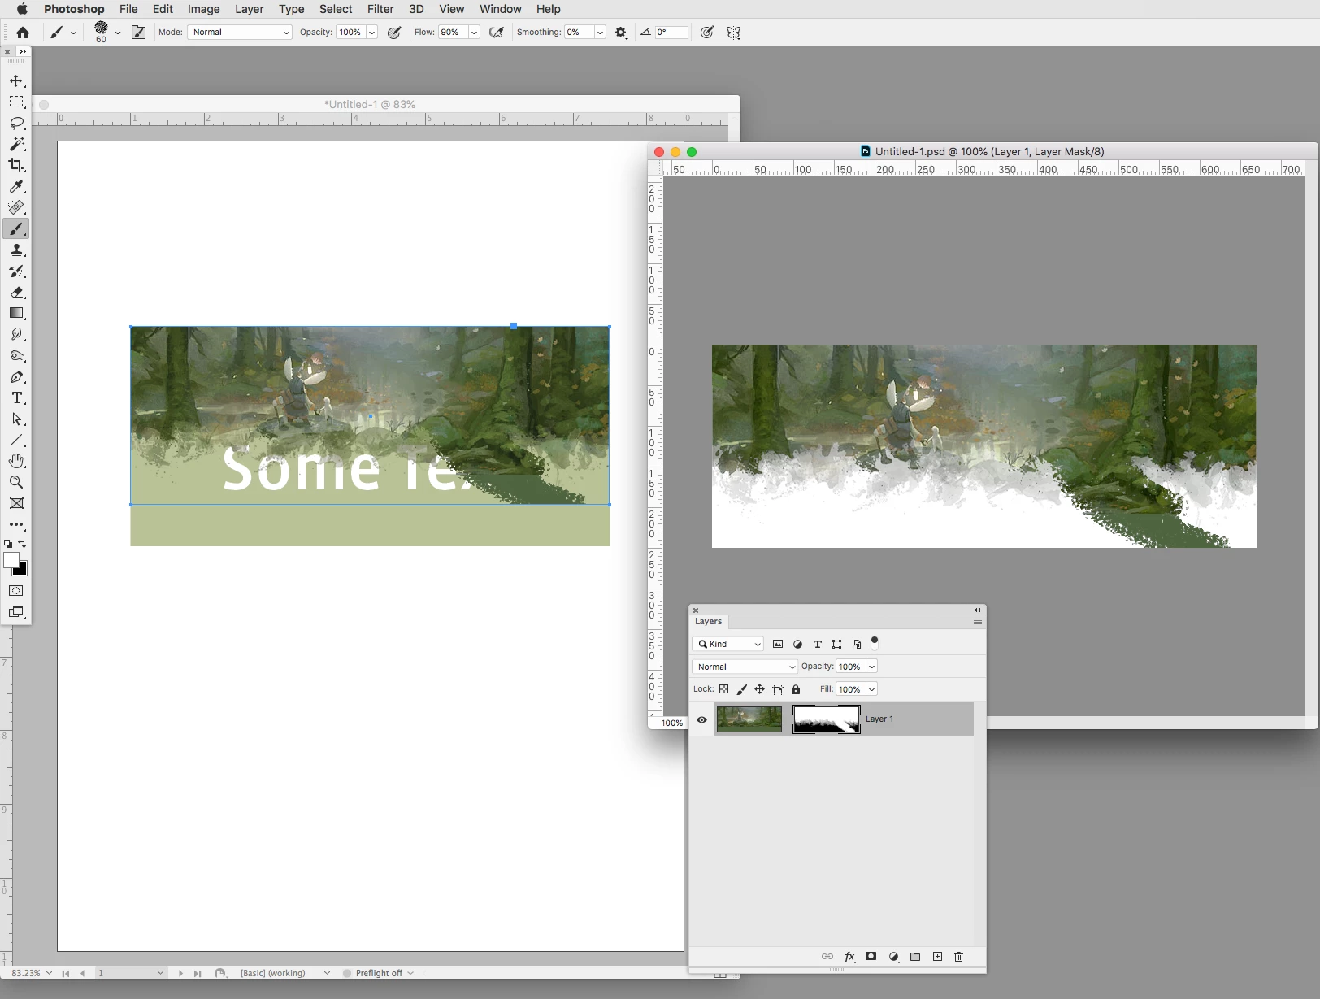Swap foreground and background colors
Screen dimensions: 1320x999
(23, 544)
